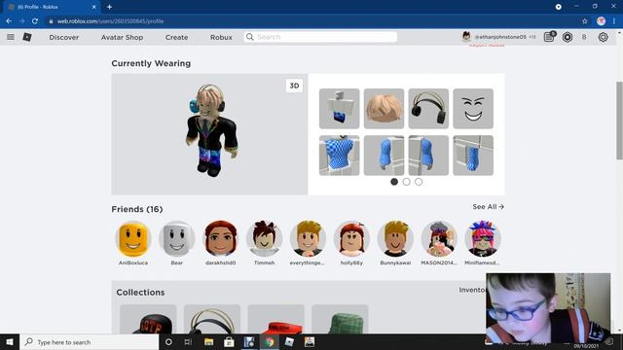Open friend Bear's profile

tap(177, 239)
